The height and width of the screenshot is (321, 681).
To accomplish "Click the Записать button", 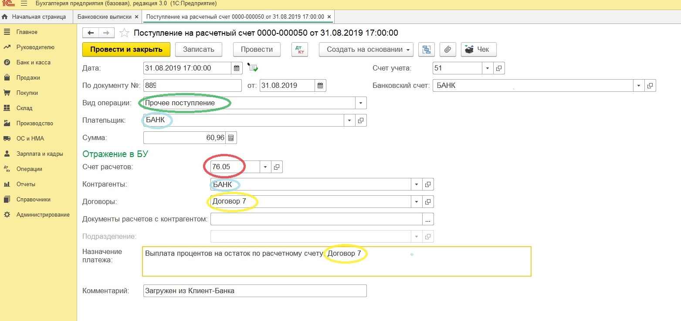I will pos(198,50).
